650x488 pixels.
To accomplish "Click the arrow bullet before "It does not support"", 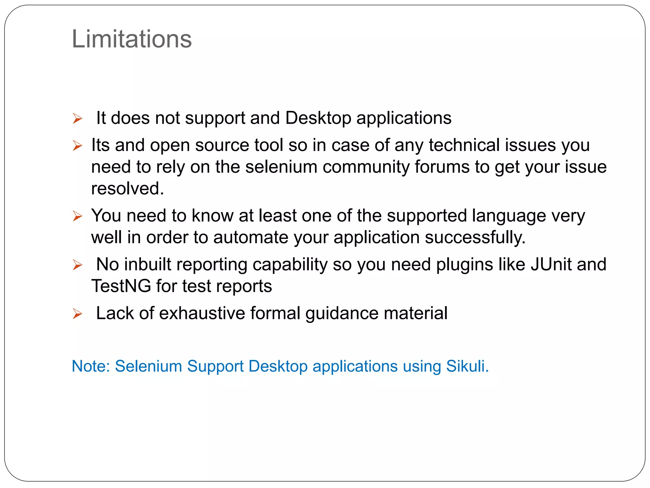I will tap(77, 119).
